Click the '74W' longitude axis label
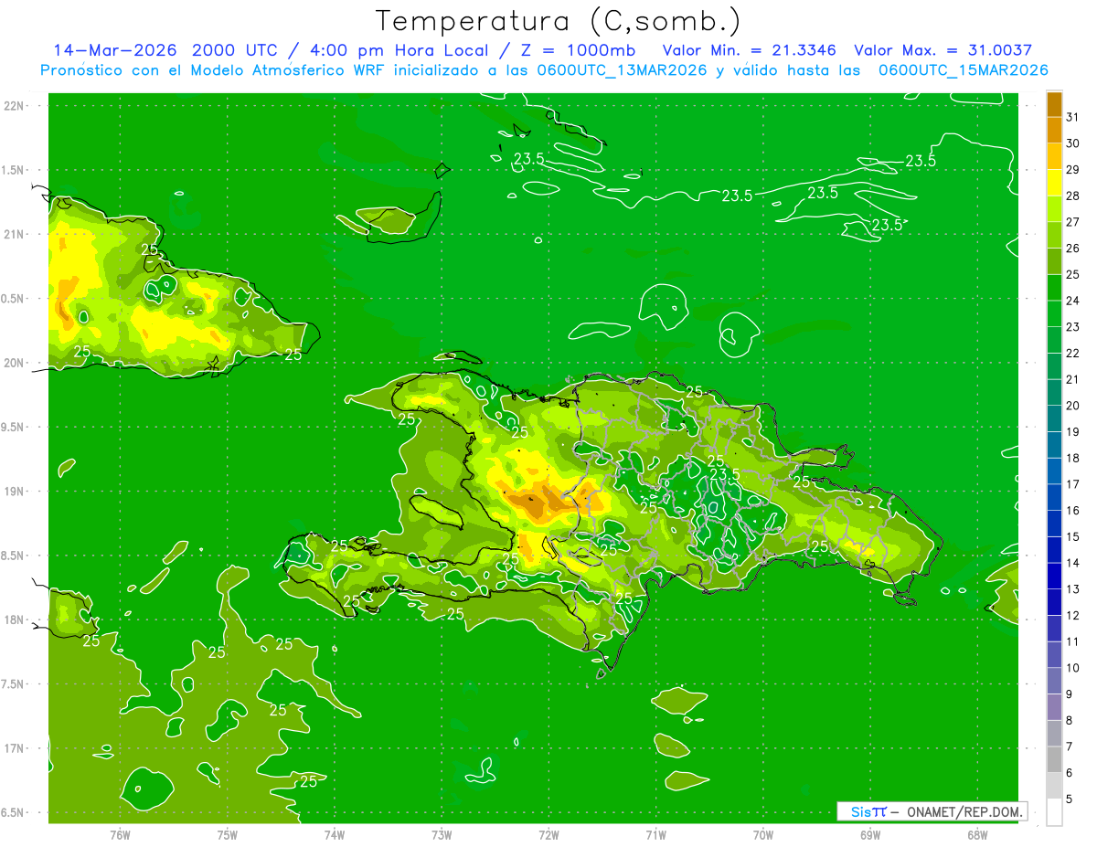Screen dimensions: 1097x847 335,835
